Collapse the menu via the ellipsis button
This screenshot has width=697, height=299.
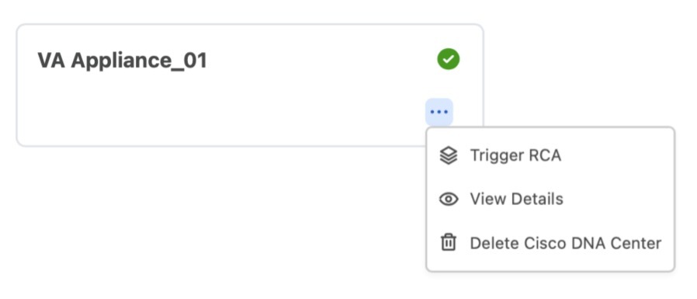click(439, 112)
